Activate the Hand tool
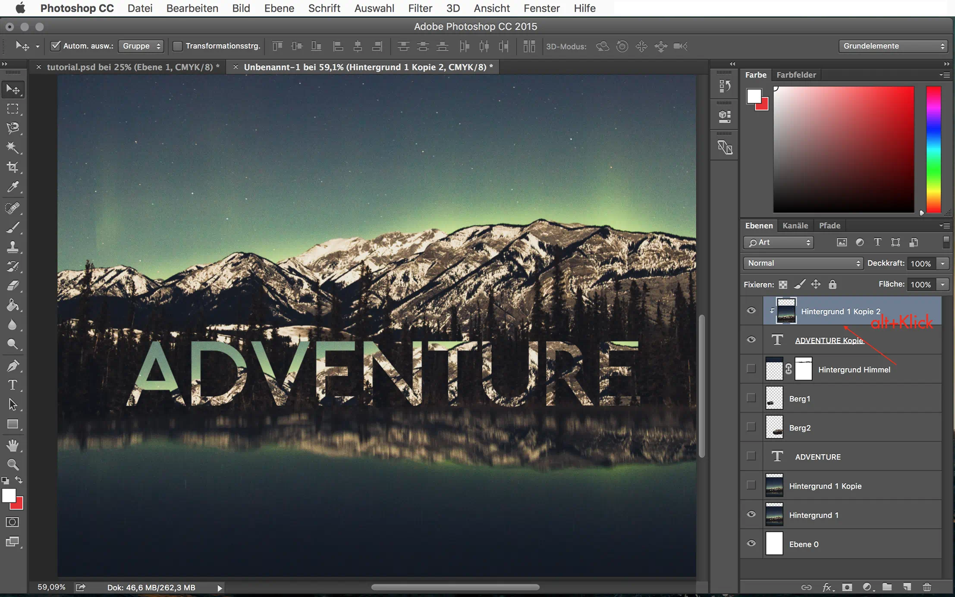955x597 pixels. tap(13, 445)
